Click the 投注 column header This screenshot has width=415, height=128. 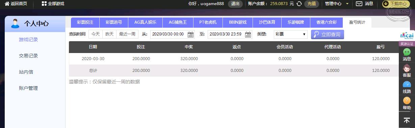pos(141,47)
